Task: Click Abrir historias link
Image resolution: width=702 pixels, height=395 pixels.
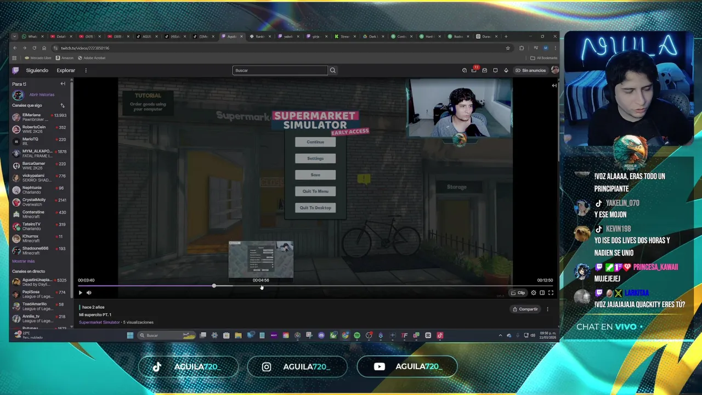Action: pos(42,94)
